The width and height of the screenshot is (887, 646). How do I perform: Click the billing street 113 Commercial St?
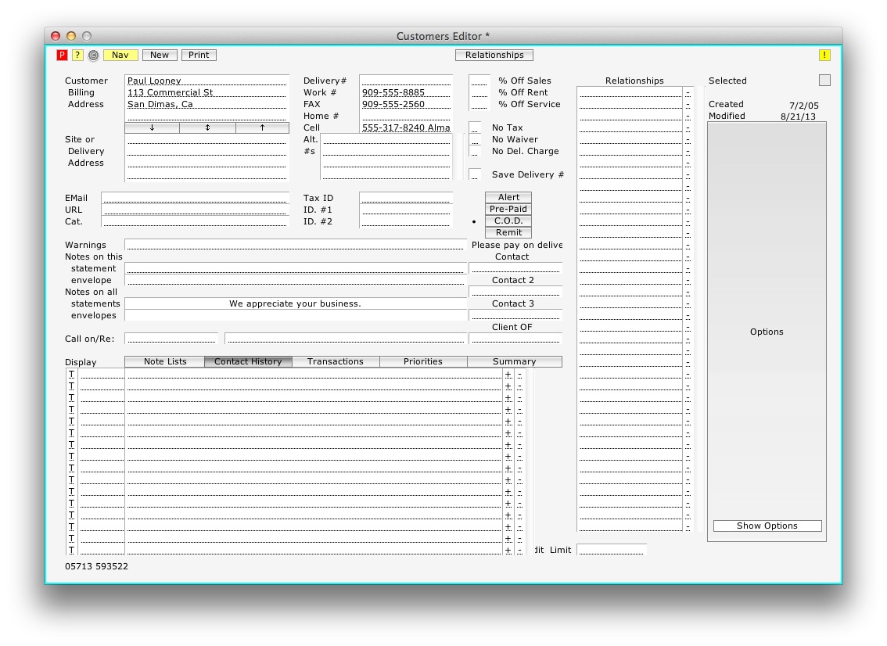tap(207, 92)
